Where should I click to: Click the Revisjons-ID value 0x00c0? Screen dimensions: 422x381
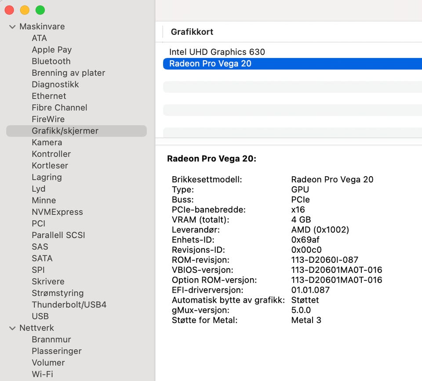pos(306,250)
